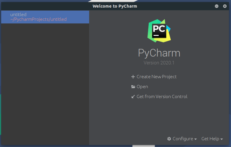Click the large PyCharm heading text
This screenshot has width=231, height=147.
click(x=159, y=53)
